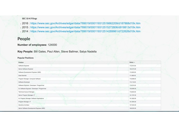Click the salary value 140,474.00
This screenshot has height=127, width=179.
coord(133,69)
